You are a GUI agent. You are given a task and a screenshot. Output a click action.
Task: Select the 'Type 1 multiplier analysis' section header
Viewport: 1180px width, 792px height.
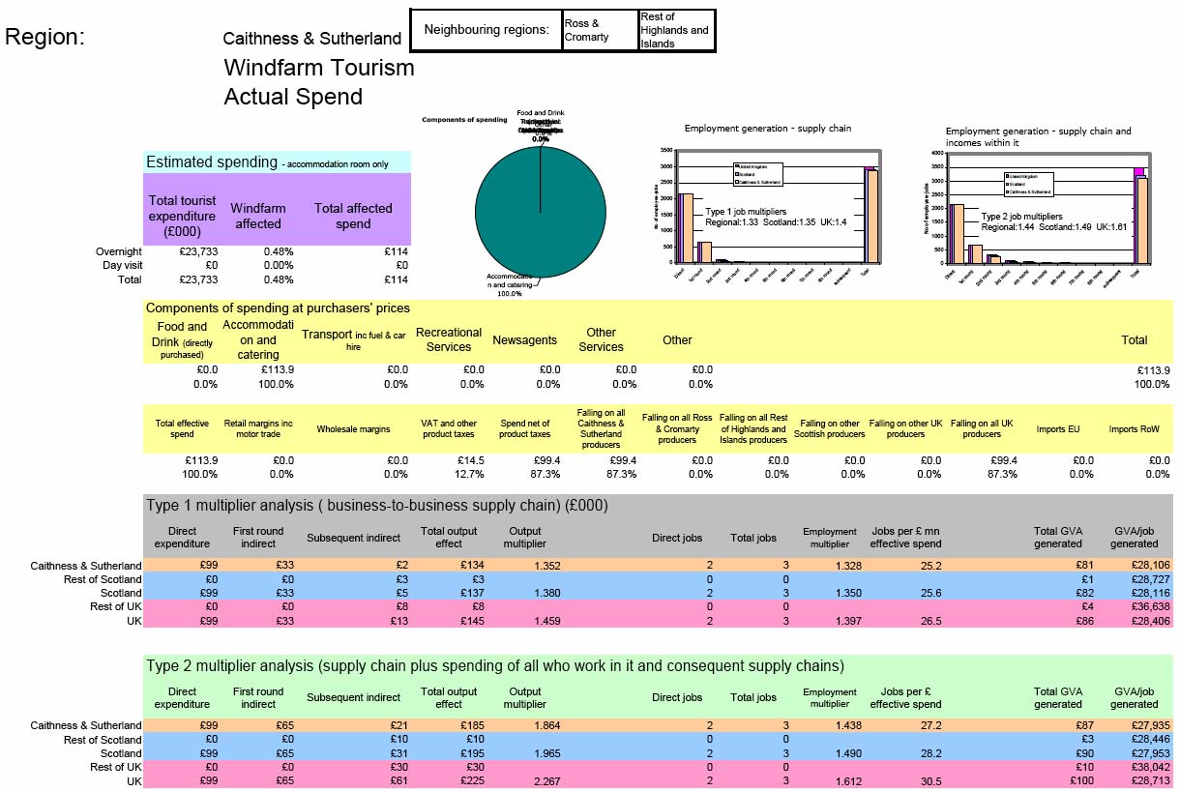[x=377, y=505]
